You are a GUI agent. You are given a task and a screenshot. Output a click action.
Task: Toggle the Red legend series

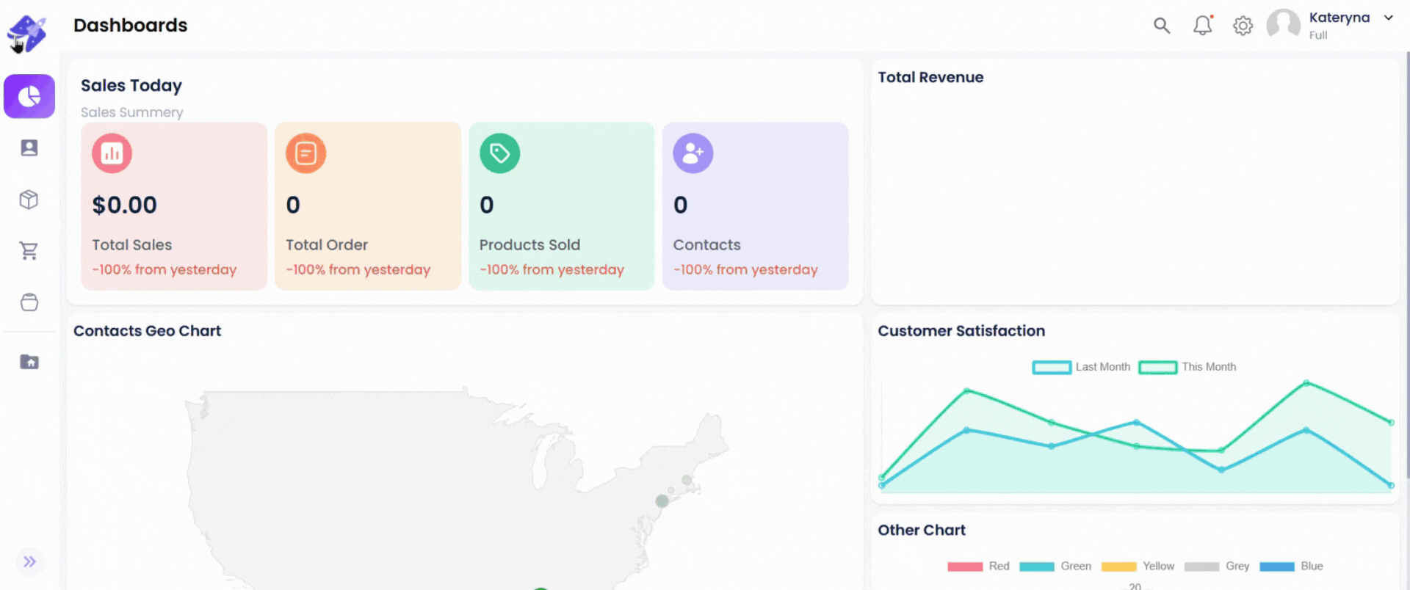(x=978, y=567)
